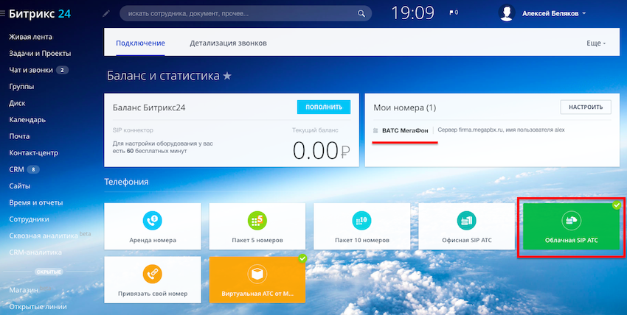Click the server firma.megapbx.ru details text

coord(501,130)
